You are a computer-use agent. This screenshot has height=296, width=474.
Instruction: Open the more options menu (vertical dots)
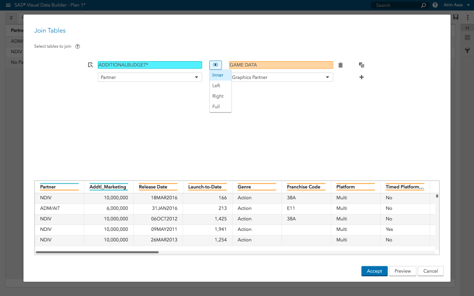click(x=467, y=17)
